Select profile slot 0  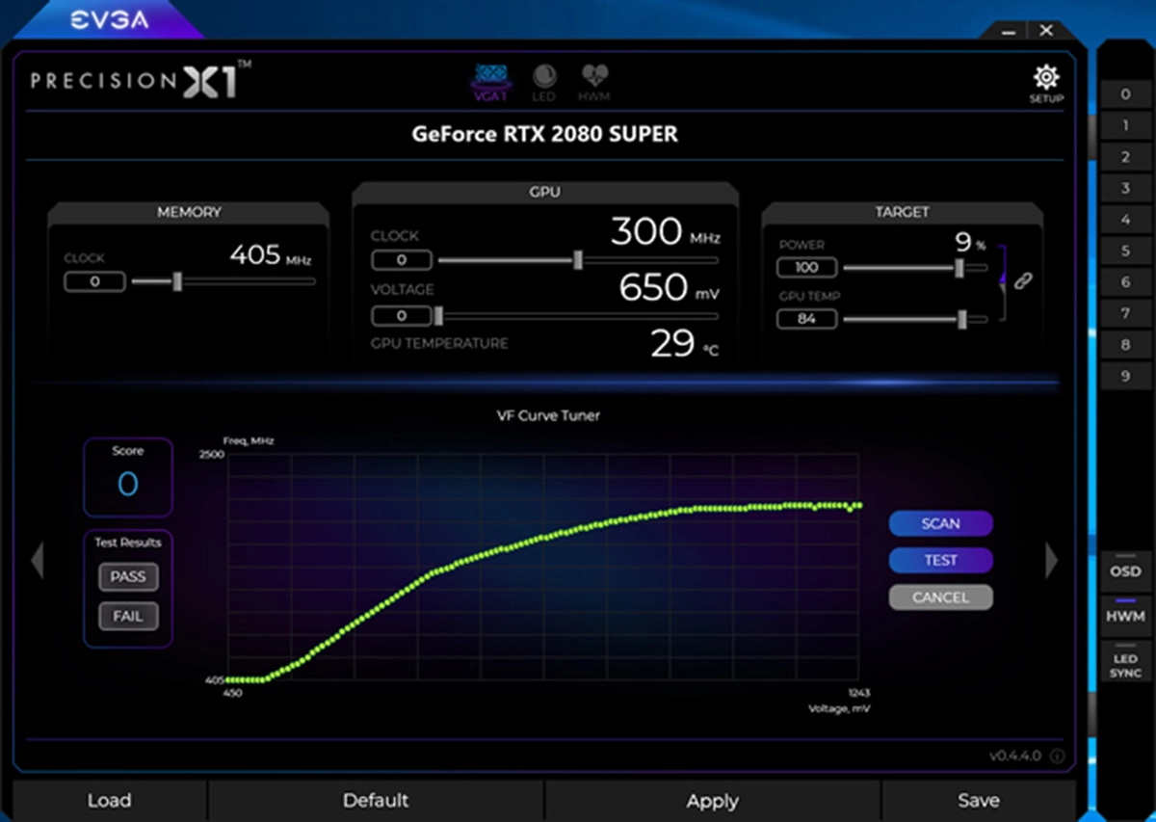point(1125,94)
